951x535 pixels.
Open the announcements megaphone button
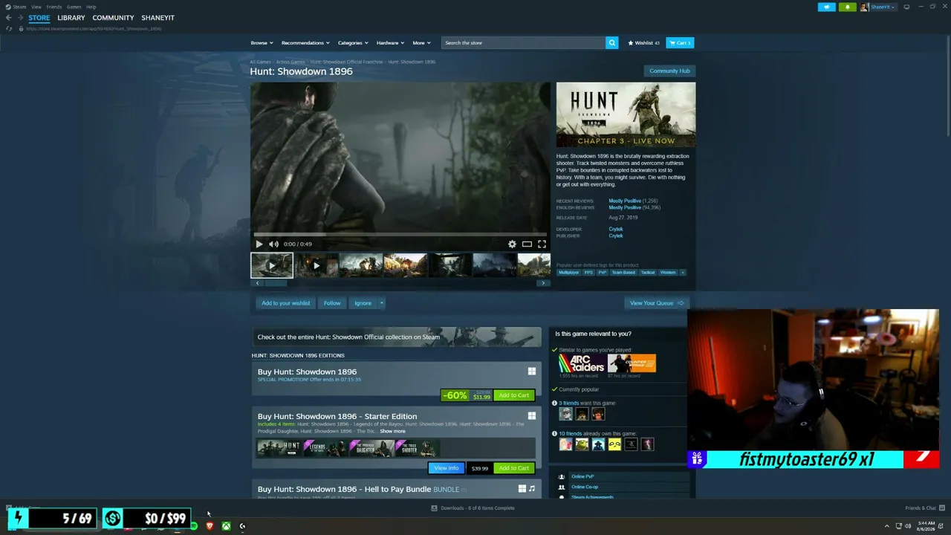coord(826,7)
